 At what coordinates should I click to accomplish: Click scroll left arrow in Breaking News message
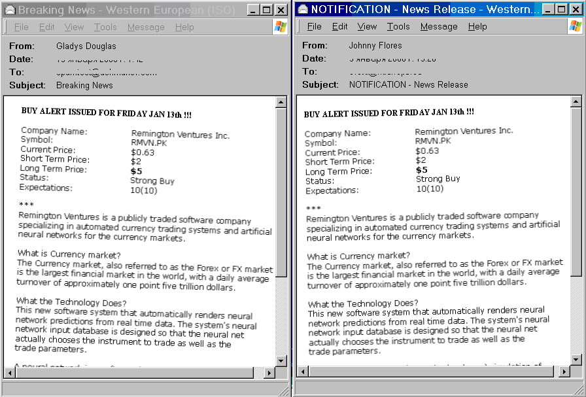click(10, 373)
